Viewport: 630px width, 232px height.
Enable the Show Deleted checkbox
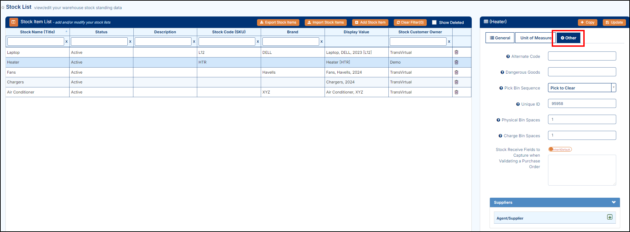point(434,23)
